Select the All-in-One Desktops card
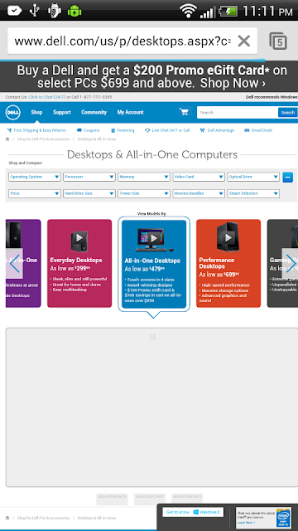 tap(154, 264)
